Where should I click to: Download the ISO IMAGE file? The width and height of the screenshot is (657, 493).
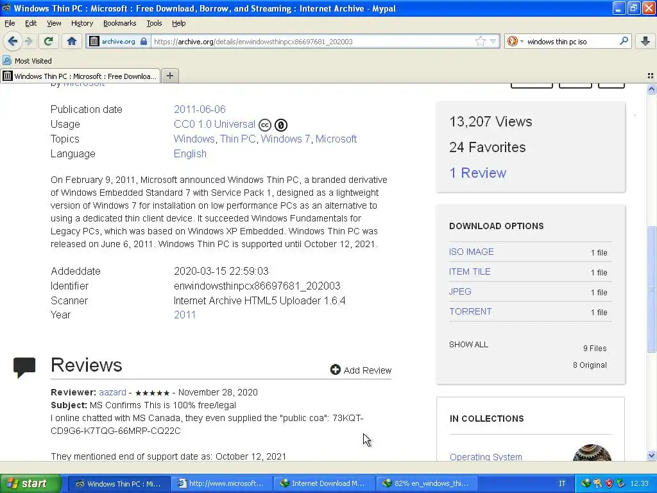pyautogui.click(x=472, y=252)
